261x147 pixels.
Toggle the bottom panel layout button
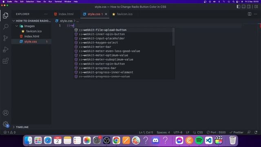pyautogui.click(x=243, y=7)
